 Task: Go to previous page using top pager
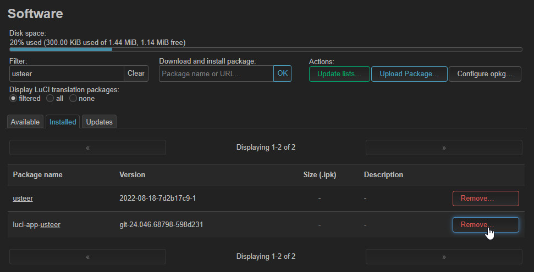[x=87, y=148]
